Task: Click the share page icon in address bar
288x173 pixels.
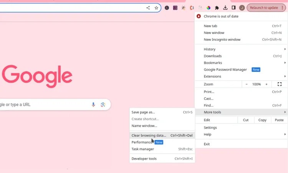Action: coord(148,8)
